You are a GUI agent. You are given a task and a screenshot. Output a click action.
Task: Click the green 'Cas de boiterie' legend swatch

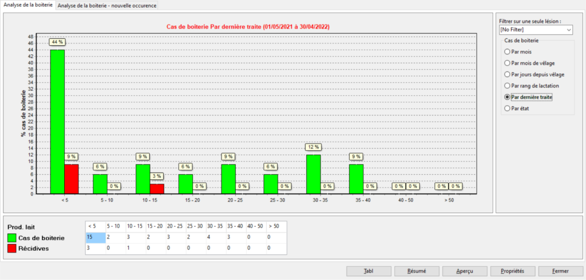(x=13, y=238)
